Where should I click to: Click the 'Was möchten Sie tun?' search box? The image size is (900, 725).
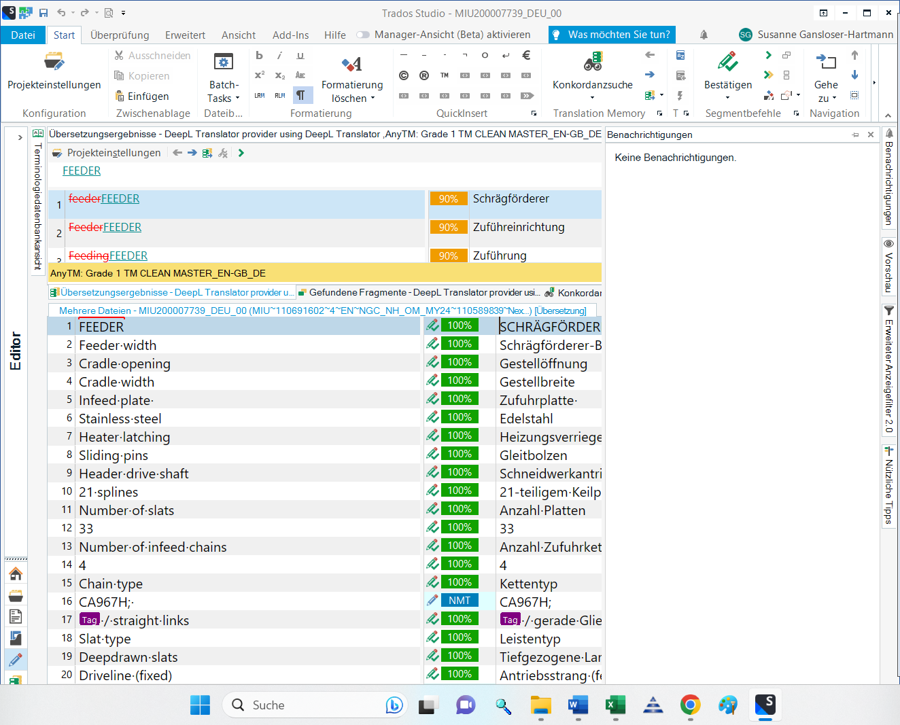click(612, 35)
